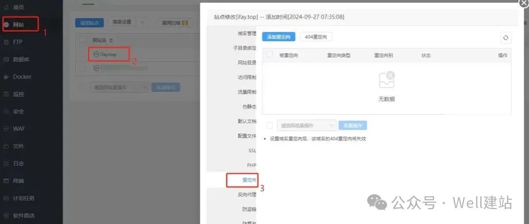
Task: Switch to the 反向代理 tab
Action: [x=246, y=195]
